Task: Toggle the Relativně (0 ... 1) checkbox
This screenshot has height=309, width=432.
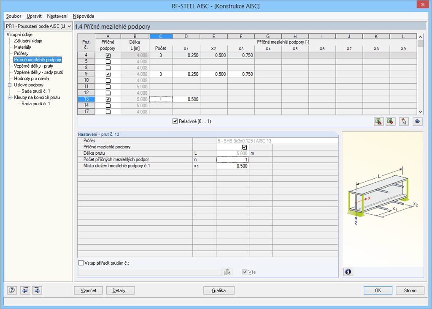Action: [x=175, y=121]
